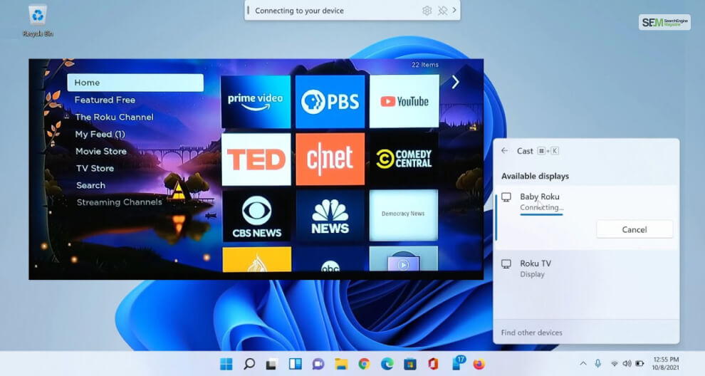
Task: Select Roku TV display entry
Action: click(x=586, y=268)
